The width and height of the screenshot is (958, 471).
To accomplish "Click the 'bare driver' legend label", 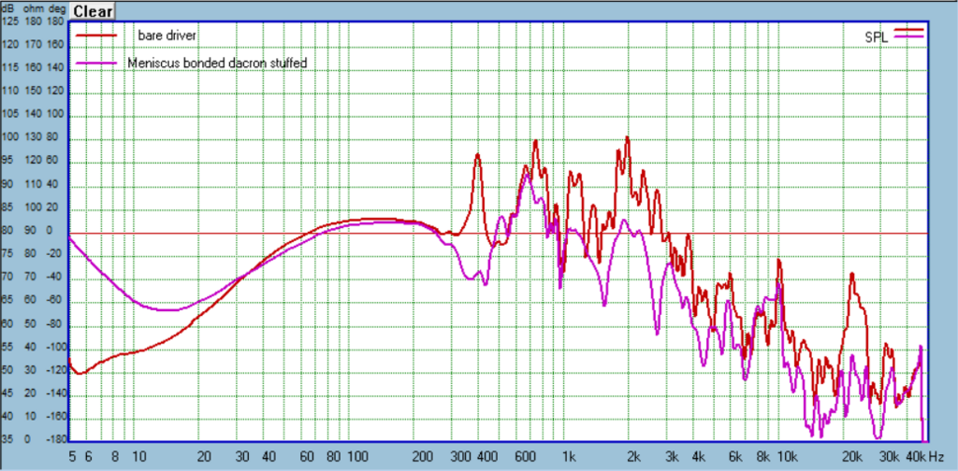I will pos(167,36).
